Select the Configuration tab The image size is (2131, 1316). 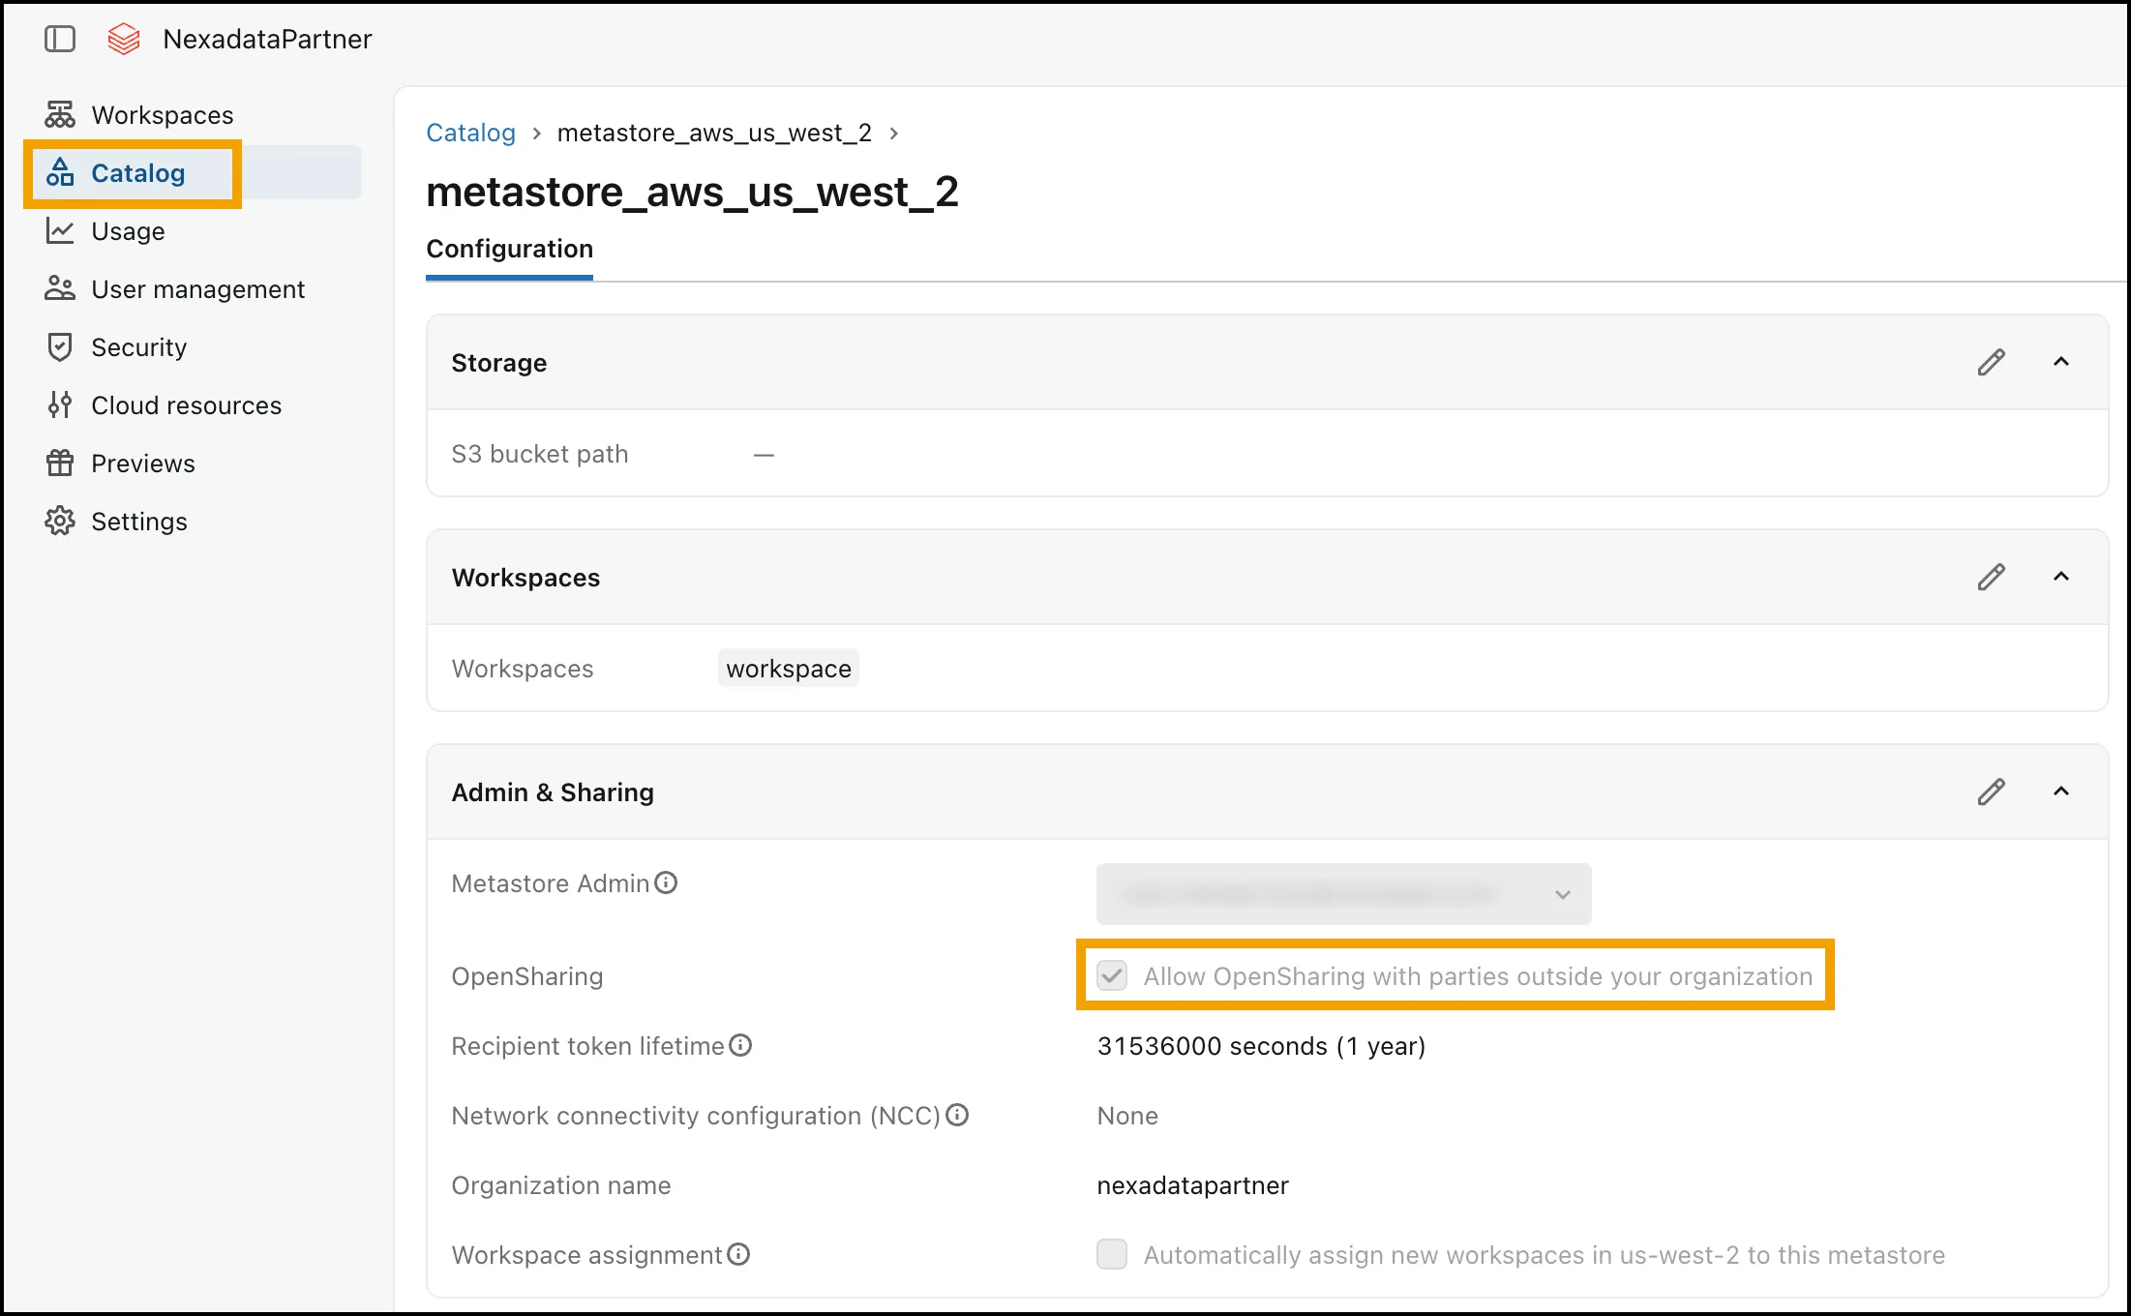[509, 250]
